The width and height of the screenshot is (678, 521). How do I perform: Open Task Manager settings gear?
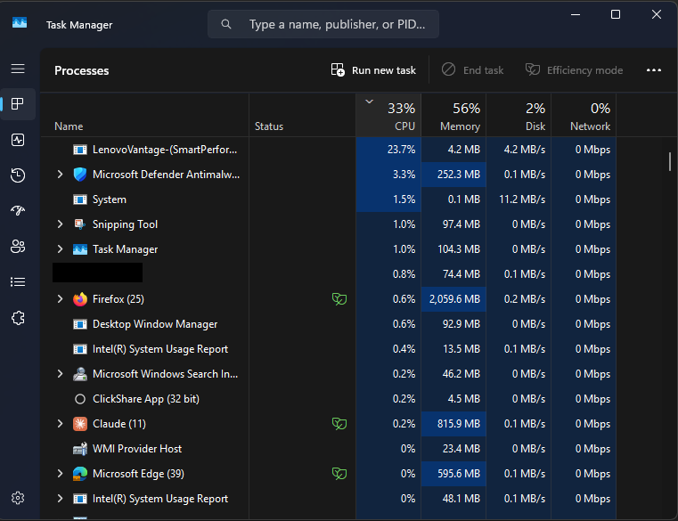18,498
